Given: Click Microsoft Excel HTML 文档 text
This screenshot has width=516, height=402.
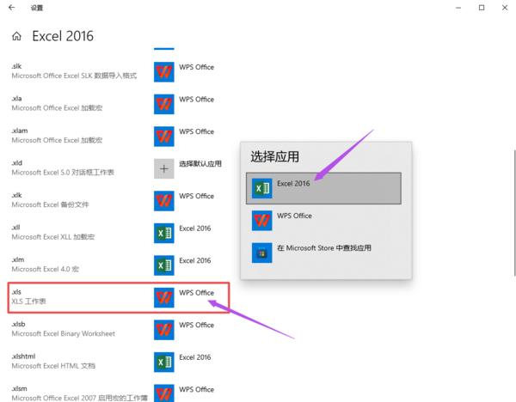Looking at the screenshot, I should tap(53, 366).
